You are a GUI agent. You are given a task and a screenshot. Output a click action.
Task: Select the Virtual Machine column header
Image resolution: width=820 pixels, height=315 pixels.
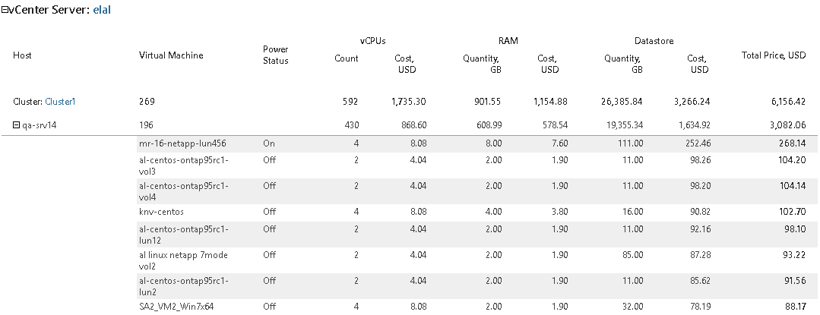point(171,55)
